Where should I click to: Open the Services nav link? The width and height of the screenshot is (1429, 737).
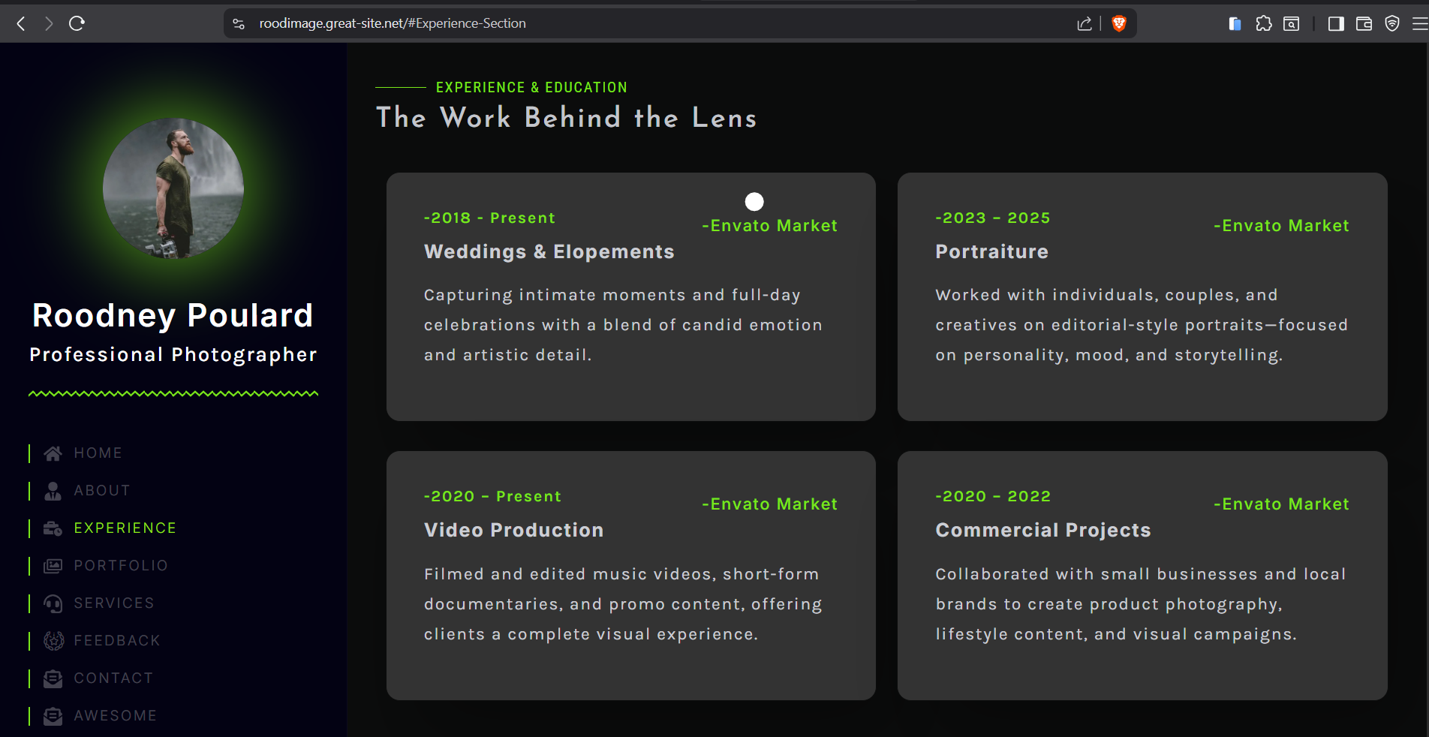[113, 603]
